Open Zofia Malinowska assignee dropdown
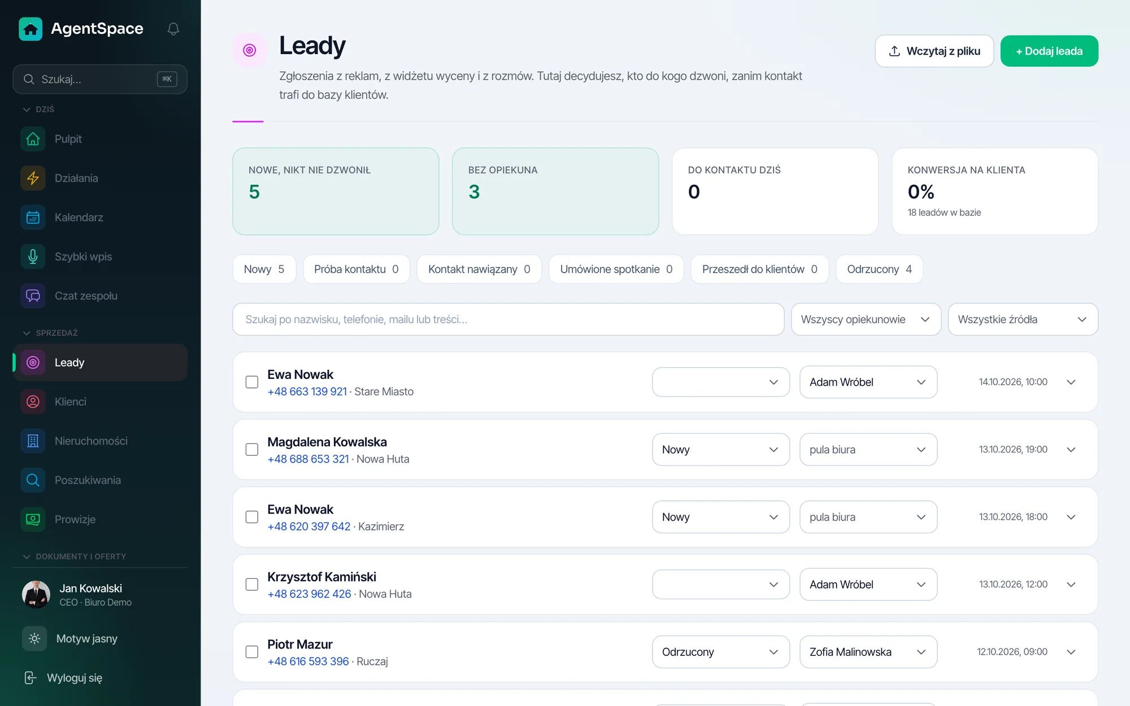1130x706 pixels. 868,652
